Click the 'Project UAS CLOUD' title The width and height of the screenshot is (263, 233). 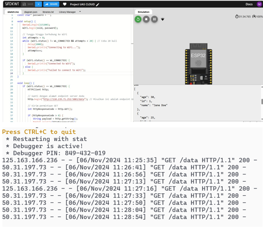point(82,4)
